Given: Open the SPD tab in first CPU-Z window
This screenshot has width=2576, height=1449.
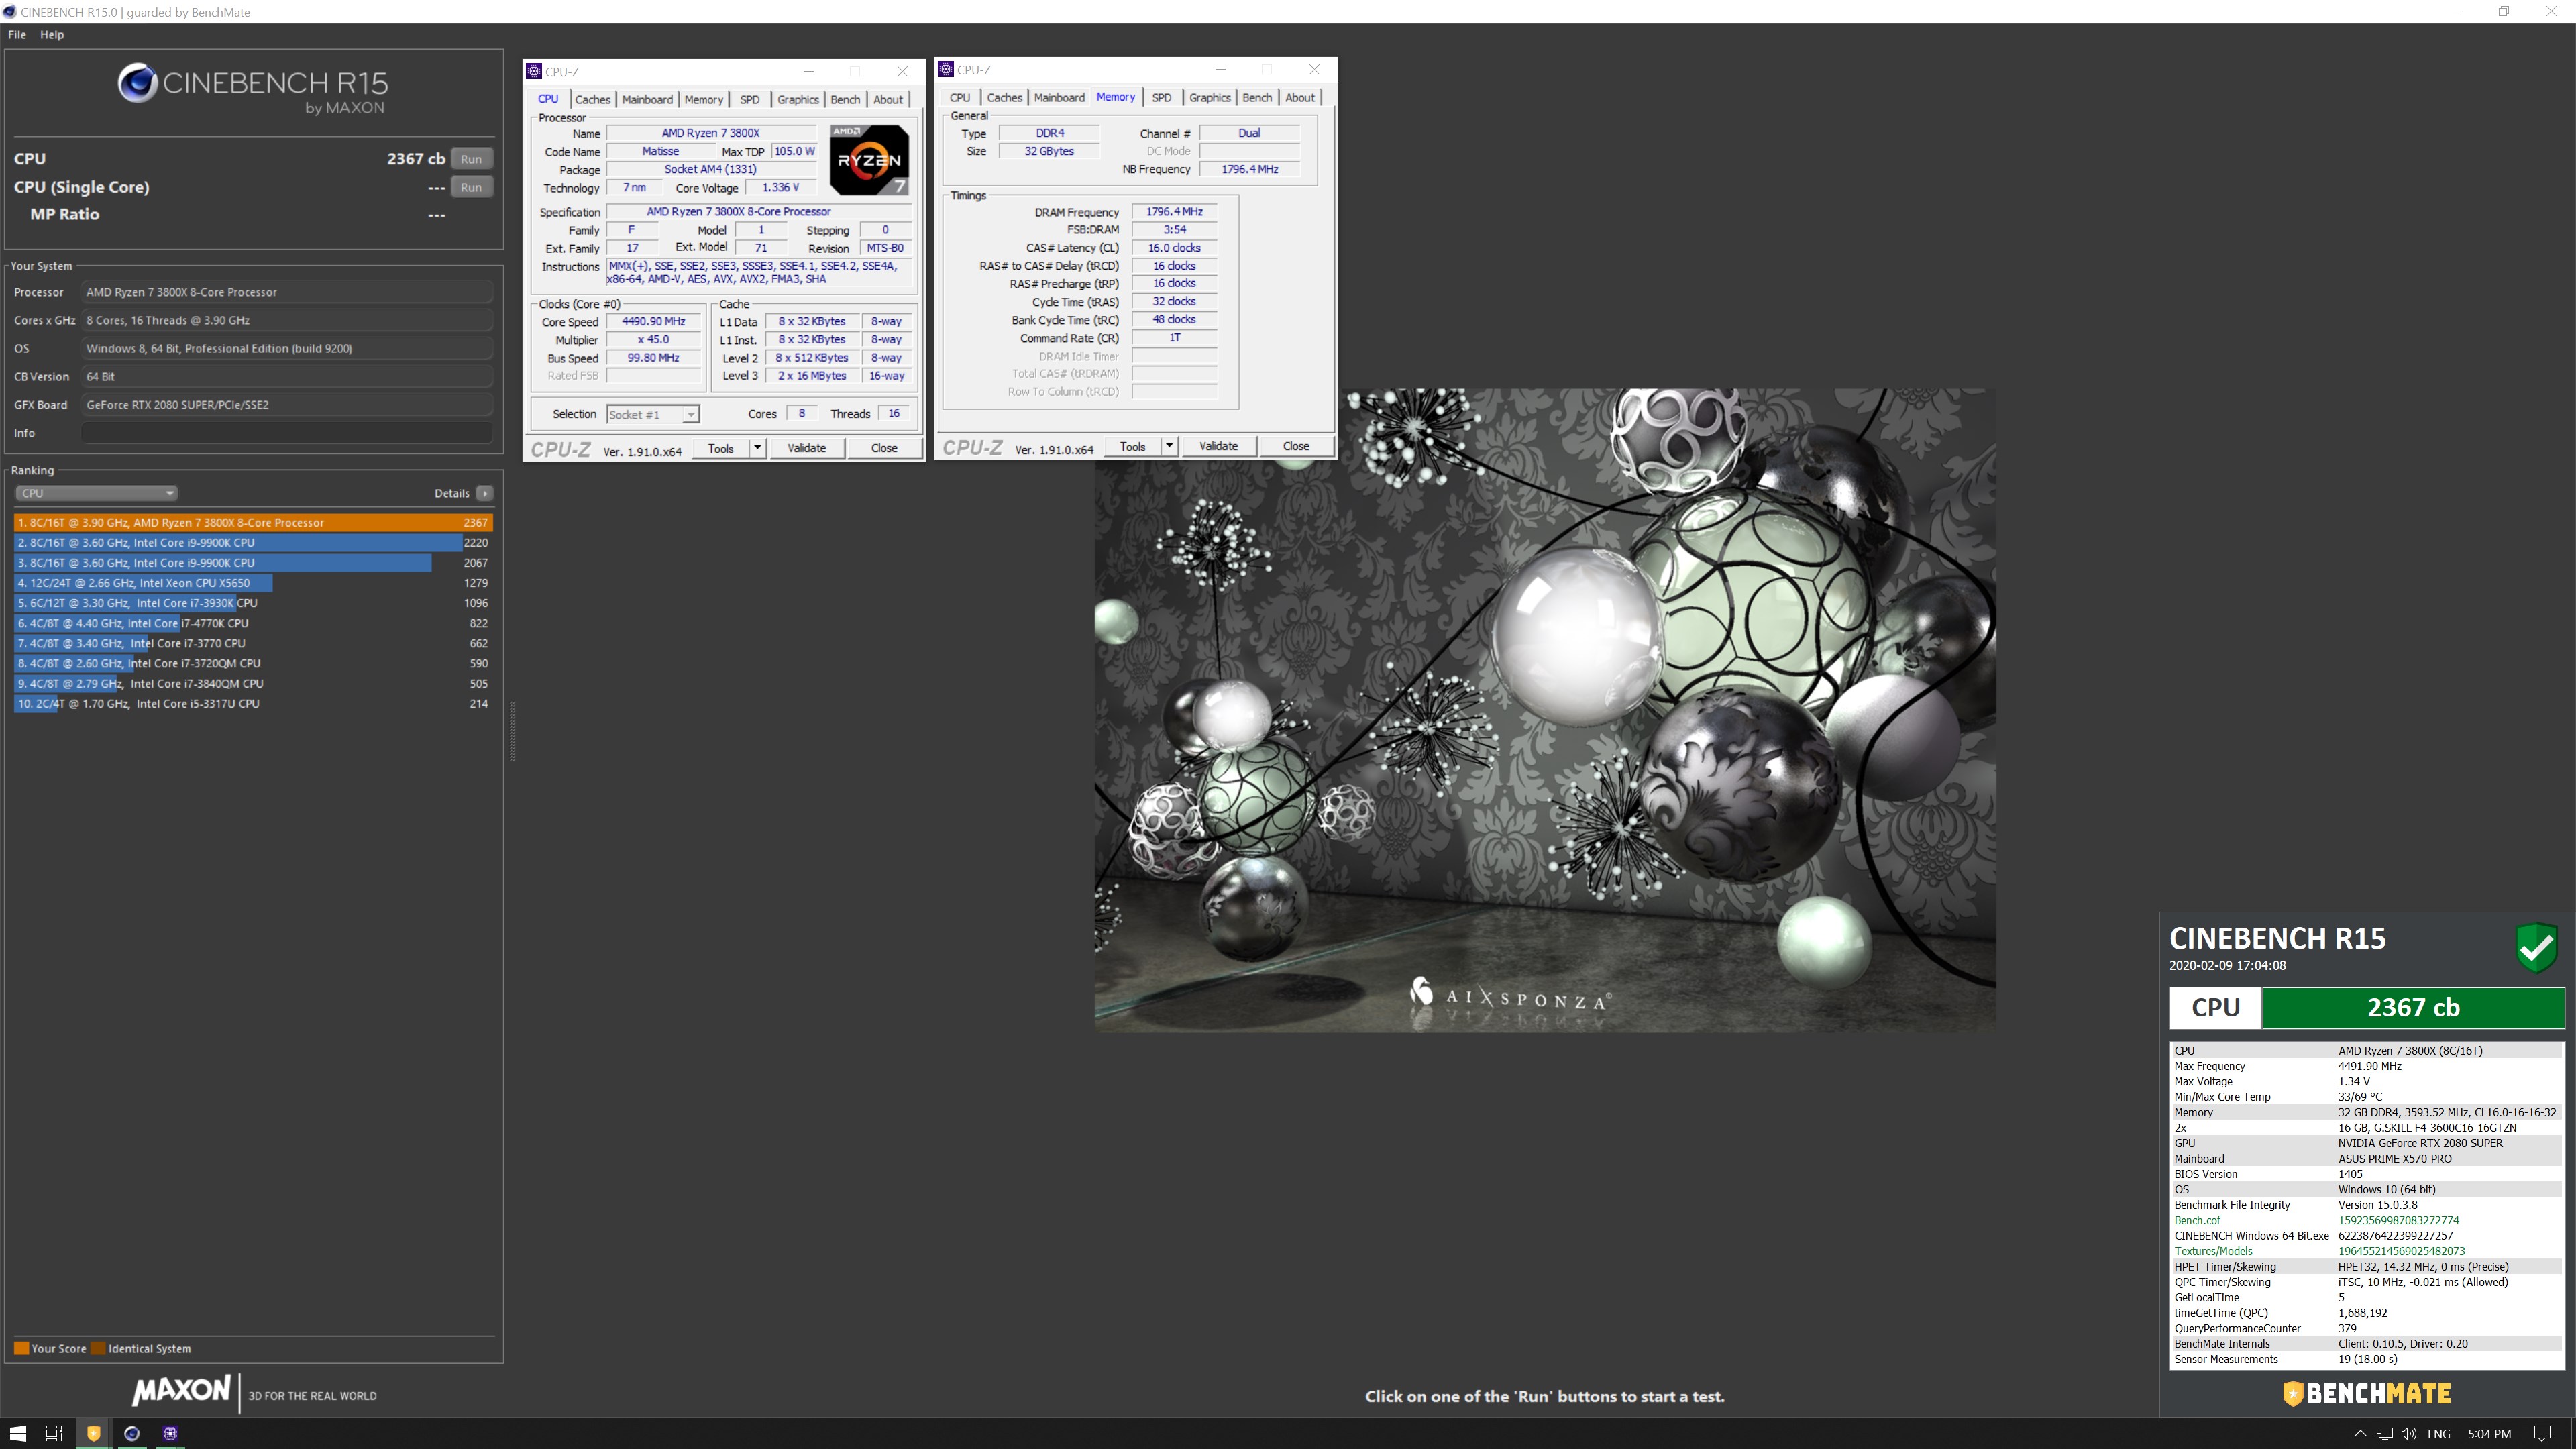Looking at the screenshot, I should [x=749, y=99].
